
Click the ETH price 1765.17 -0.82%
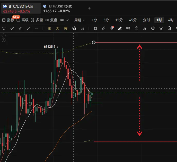[57, 11]
